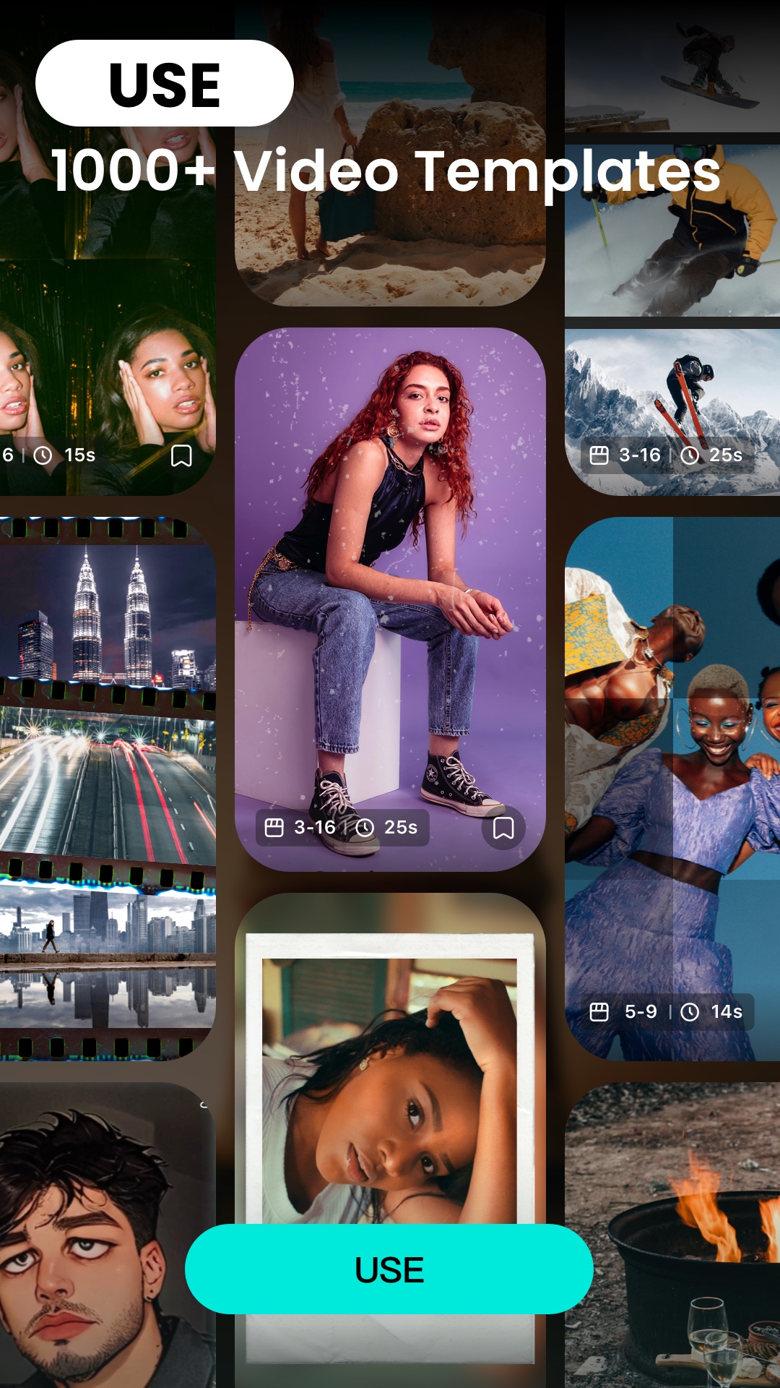Click the clock icon beside 15s
780x1388 pixels.
point(43,455)
